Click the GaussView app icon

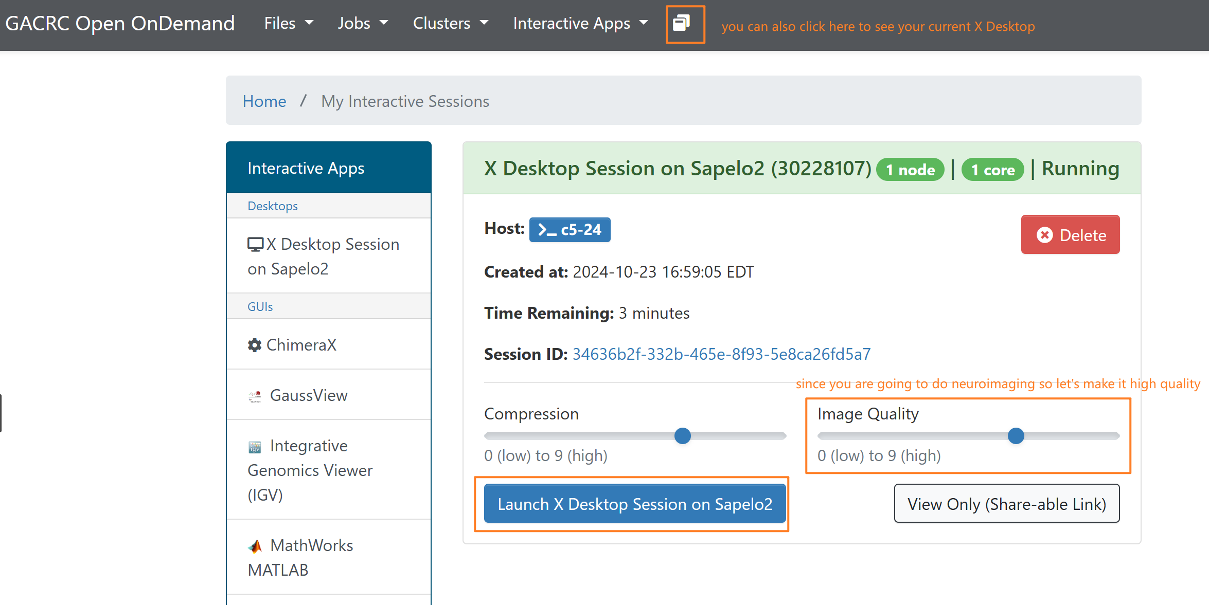tap(255, 396)
